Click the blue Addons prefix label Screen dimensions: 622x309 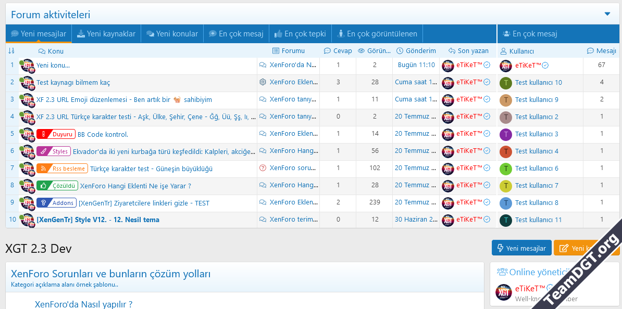coord(56,203)
